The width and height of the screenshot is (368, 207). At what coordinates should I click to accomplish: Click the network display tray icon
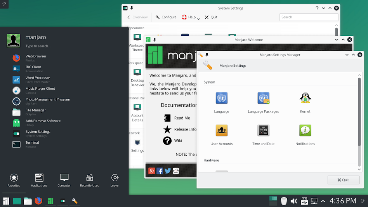tap(314, 201)
